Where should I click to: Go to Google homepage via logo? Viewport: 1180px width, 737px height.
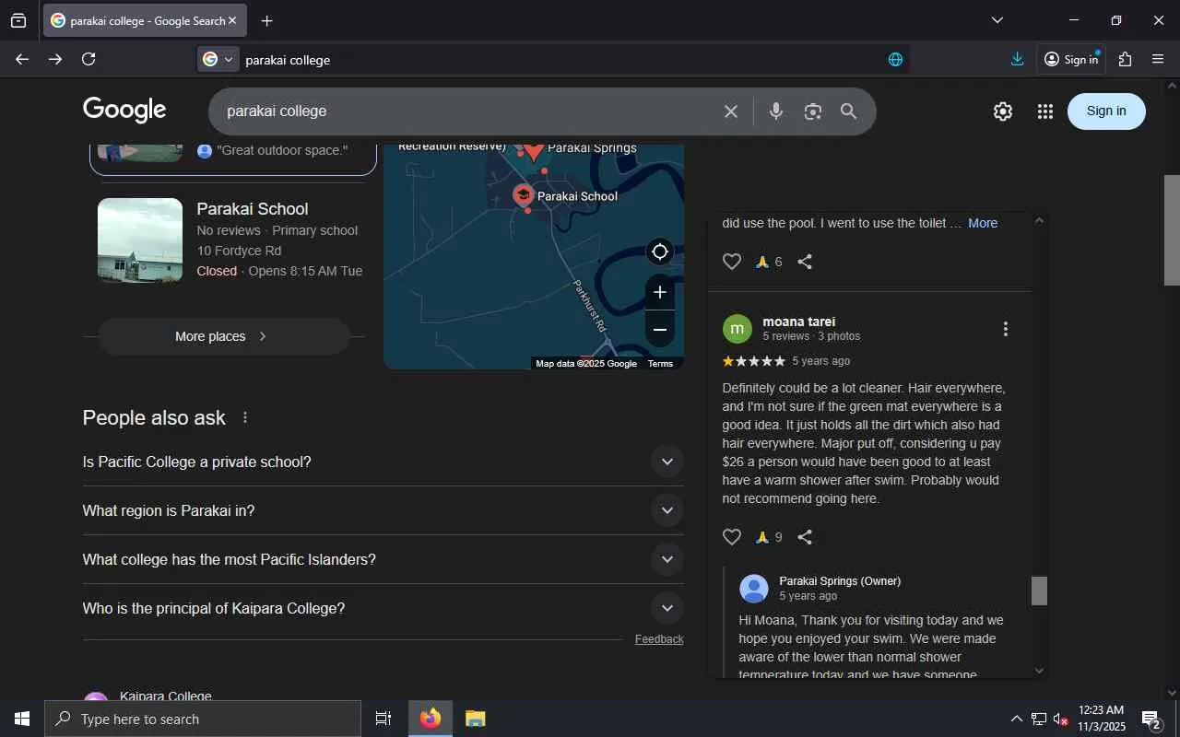[124, 111]
